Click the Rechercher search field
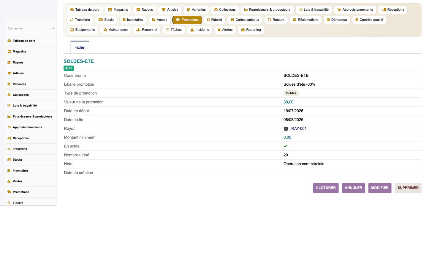Image resolution: width=429 pixels, height=265 pixels. [31, 28]
